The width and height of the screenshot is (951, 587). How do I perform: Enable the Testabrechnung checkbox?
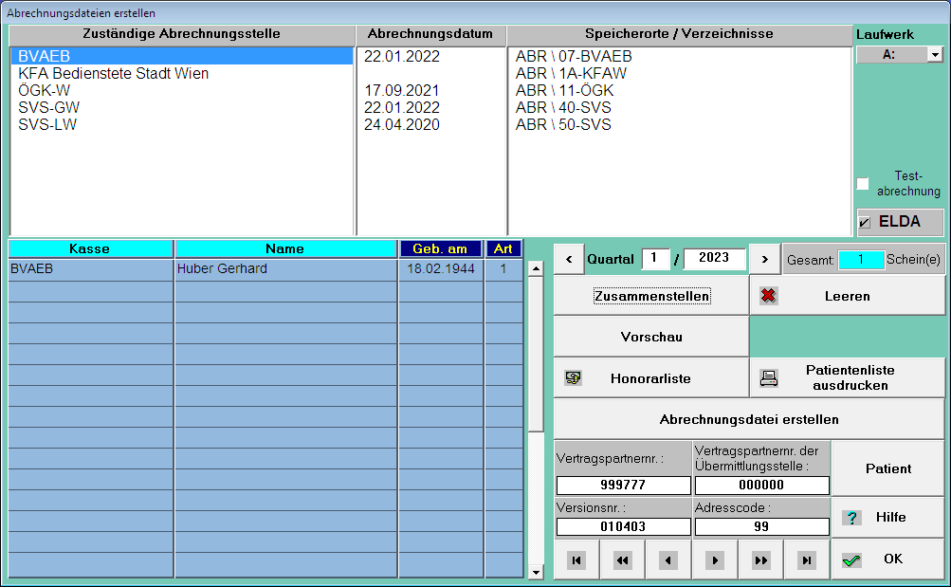point(863,184)
